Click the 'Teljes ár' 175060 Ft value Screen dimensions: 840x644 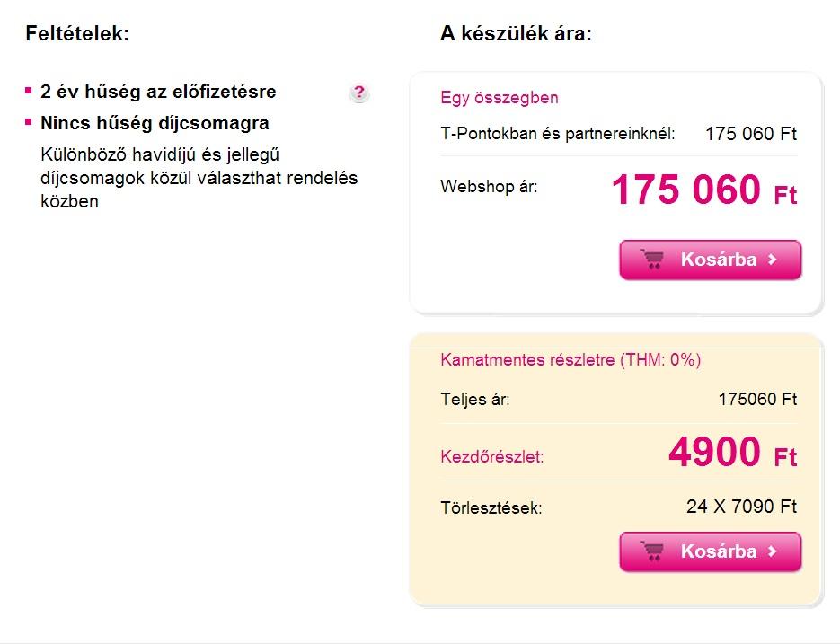pyautogui.click(x=757, y=399)
